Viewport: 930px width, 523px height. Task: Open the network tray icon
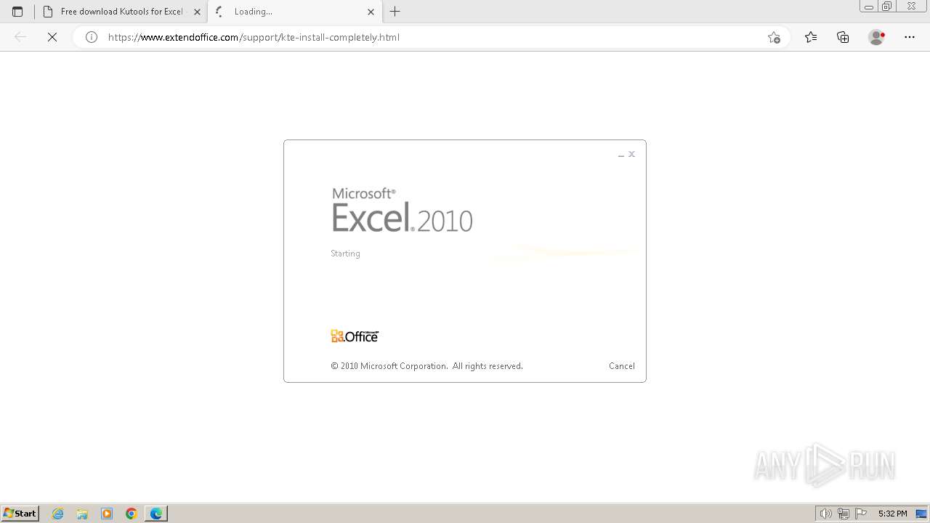click(844, 514)
